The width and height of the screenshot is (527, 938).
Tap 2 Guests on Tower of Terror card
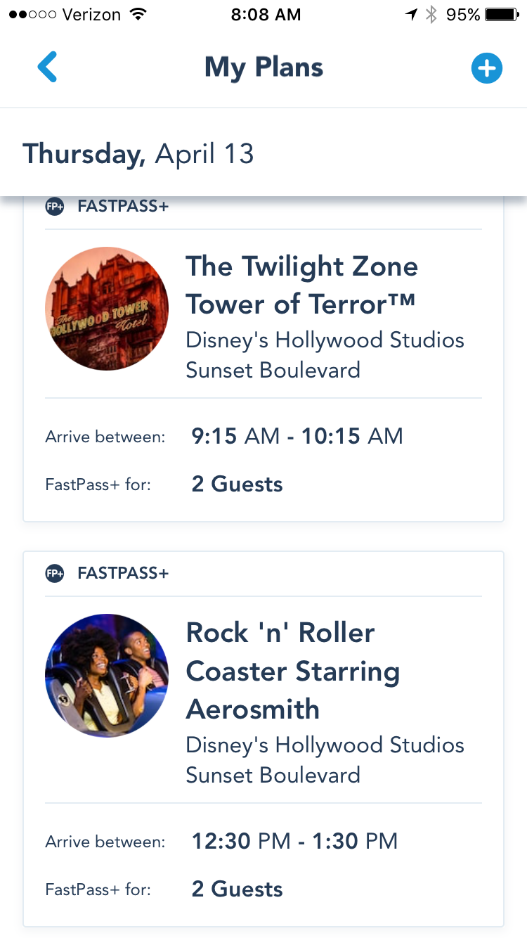[x=237, y=484]
